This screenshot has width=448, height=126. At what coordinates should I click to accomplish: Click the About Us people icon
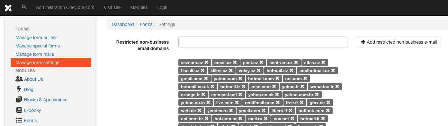(x=19, y=79)
